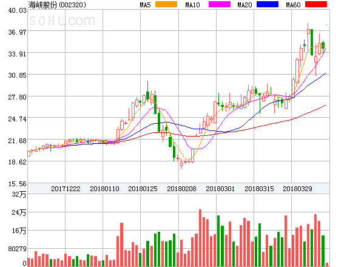Click the orange MA5 legend swatch
364x267 pixels.
click(166, 4)
